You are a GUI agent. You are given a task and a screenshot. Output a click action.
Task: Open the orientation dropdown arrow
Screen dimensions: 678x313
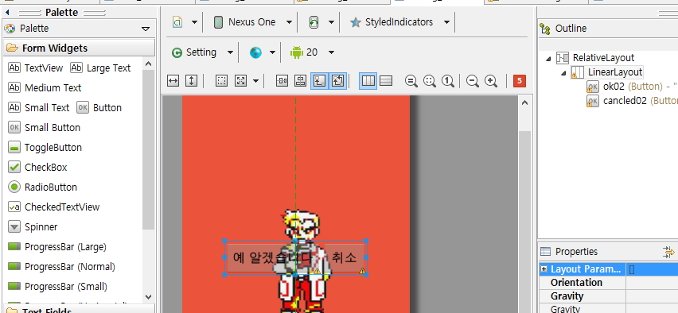(x=331, y=22)
